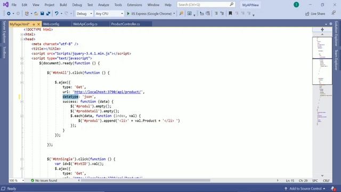Open the Any CPU platform dropdown
Viewport: 341px width, 192px height.
[109, 13]
